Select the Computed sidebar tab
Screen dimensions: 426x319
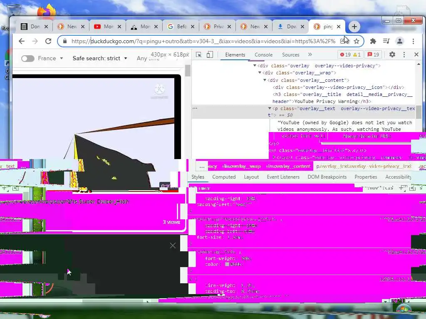coord(224,177)
